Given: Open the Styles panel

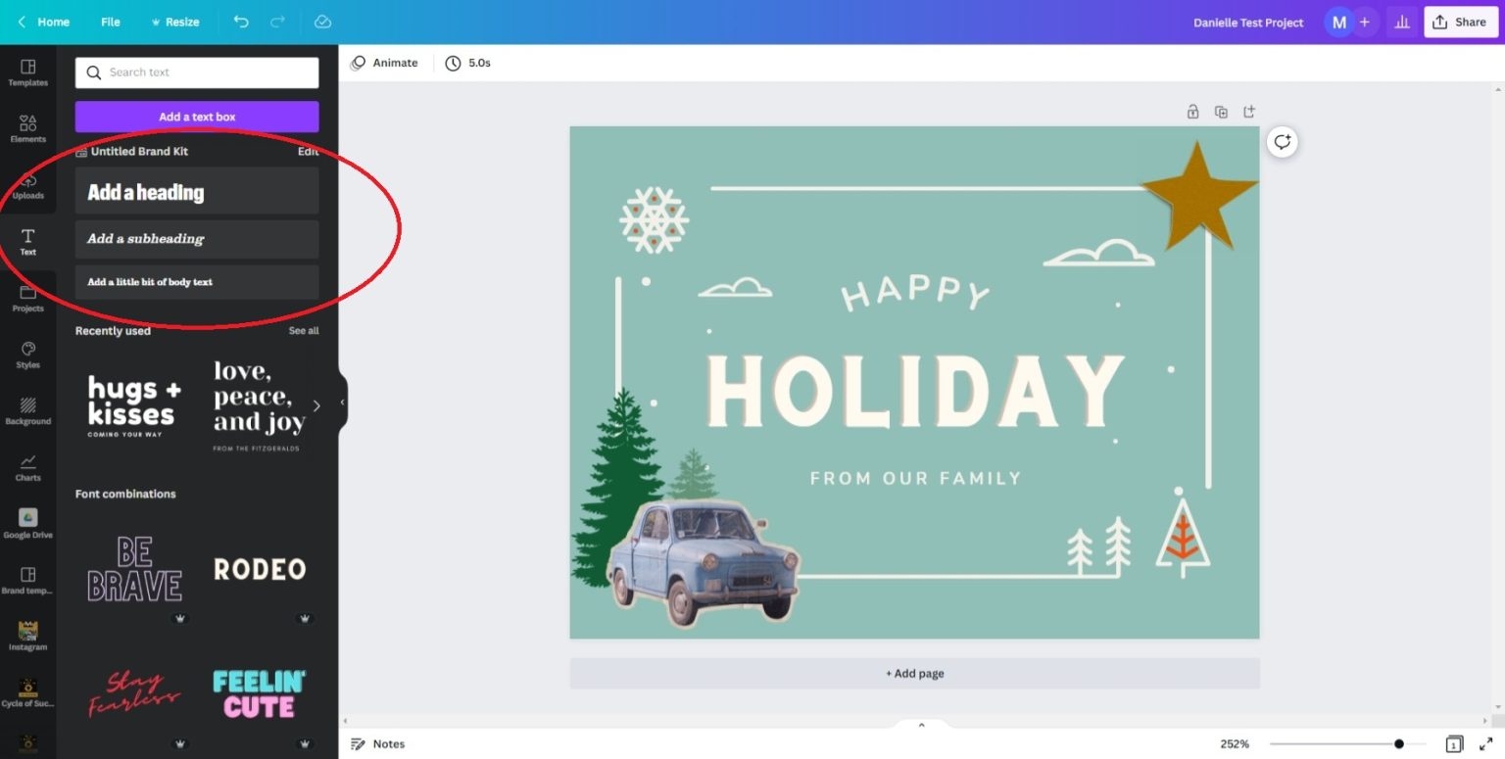Looking at the screenshot, I should (x=27, y=355).
